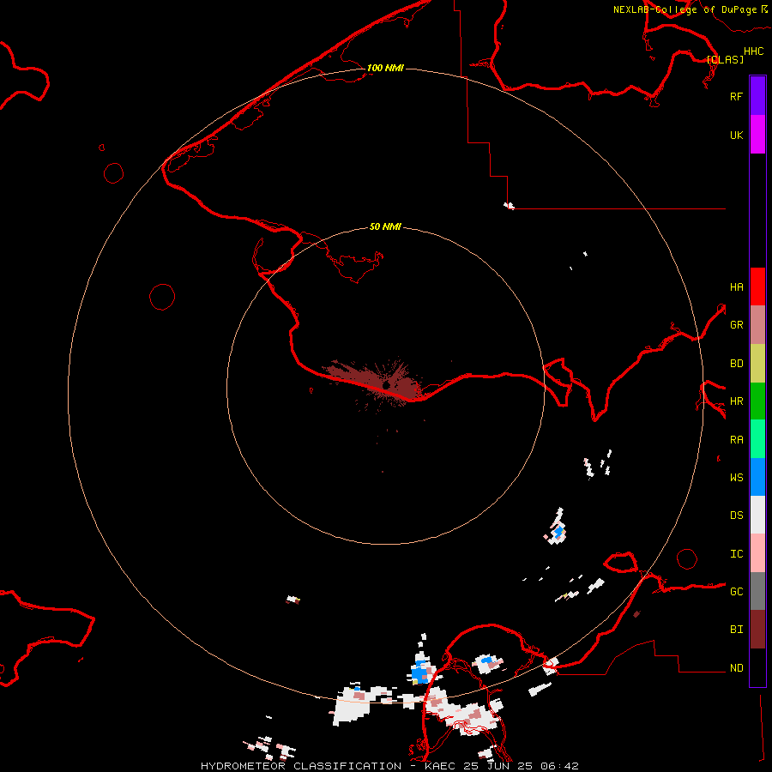Click the 25 JUN 25 date text
772x772 pixels.
pos(498,766)
